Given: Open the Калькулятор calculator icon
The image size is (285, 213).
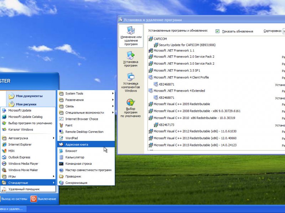Looking at the screenshot, I should click(61, 157).
